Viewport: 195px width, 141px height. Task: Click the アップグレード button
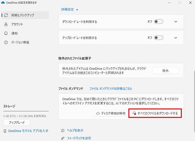17,123
